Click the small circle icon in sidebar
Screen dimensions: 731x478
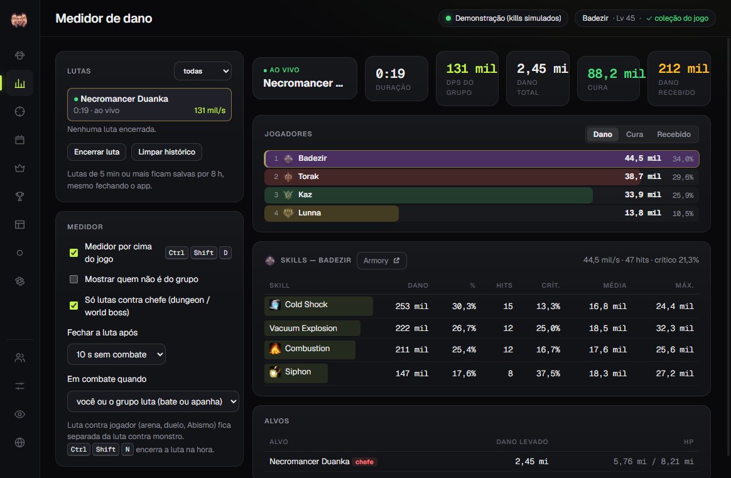(x=19, y=253)
